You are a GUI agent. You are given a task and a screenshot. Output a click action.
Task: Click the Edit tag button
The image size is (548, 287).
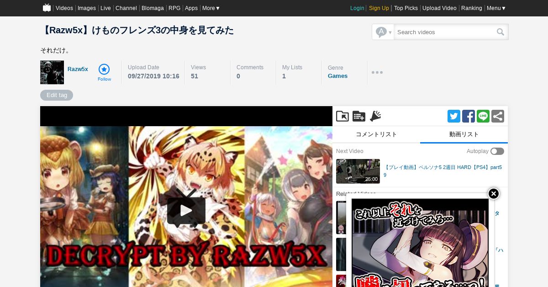coord(57,95)
